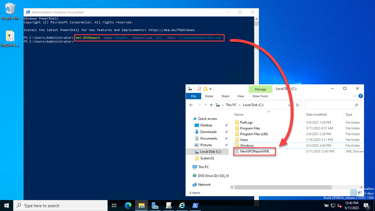Viewport: 375px width, 211px height.
Task: Open the File menu in Explorer
Action: click(193, 96)
